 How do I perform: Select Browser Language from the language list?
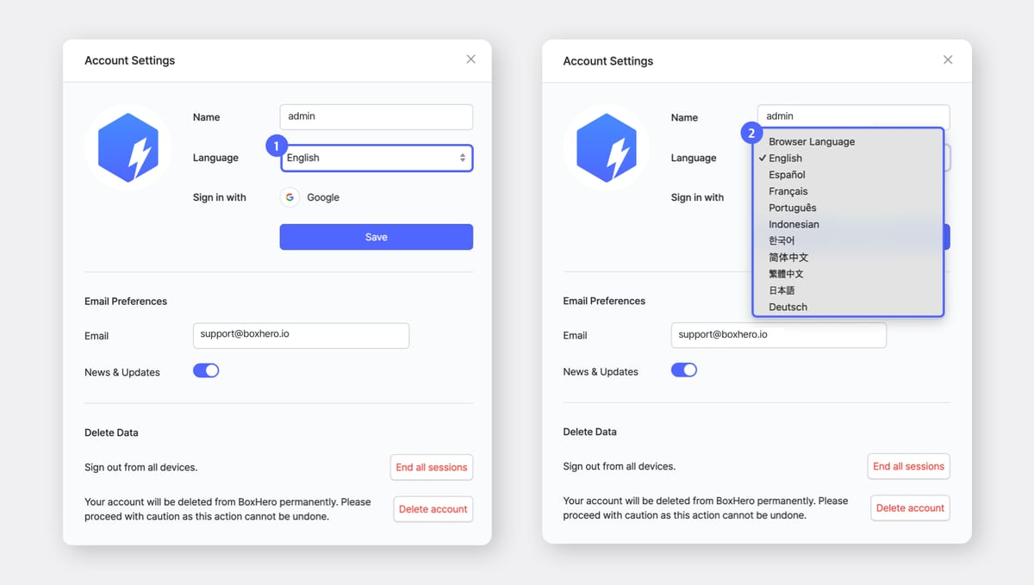tap(812, 141)
